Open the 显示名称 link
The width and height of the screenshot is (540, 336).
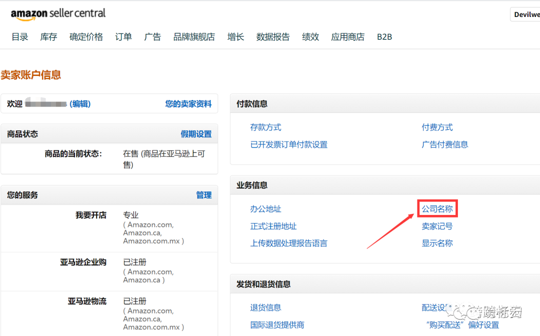437,243
